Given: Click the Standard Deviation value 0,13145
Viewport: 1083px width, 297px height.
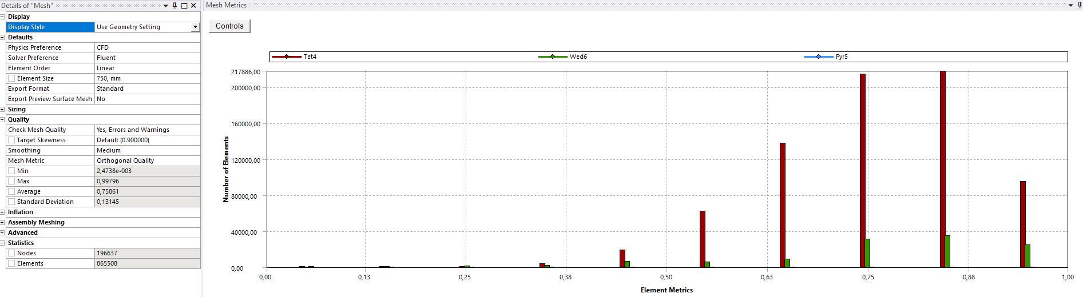Looking at the screenshot, I should pyautogui.click(x=147, y=202).
